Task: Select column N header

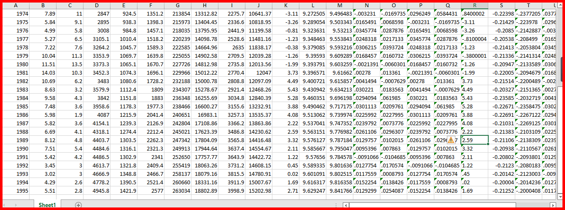Action: pyautogui.click(x=366, y=5)
